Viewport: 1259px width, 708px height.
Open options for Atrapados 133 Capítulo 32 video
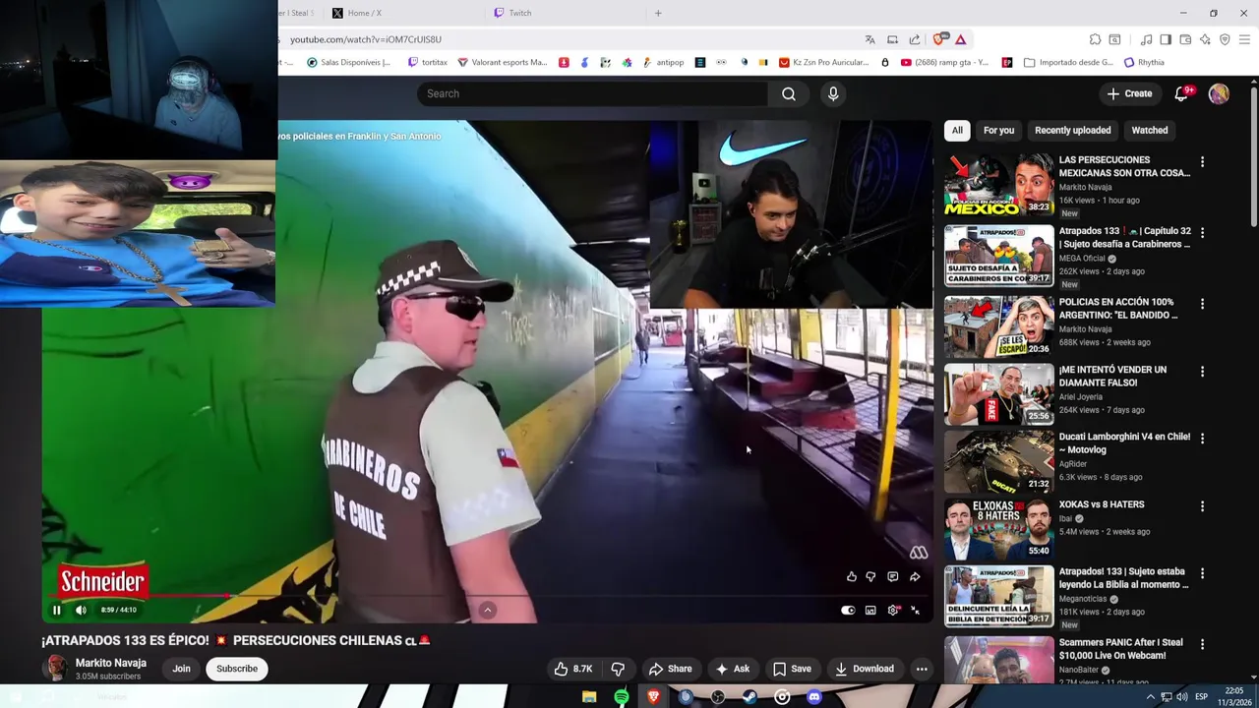pyautogui.click(x=1202, y=233)
